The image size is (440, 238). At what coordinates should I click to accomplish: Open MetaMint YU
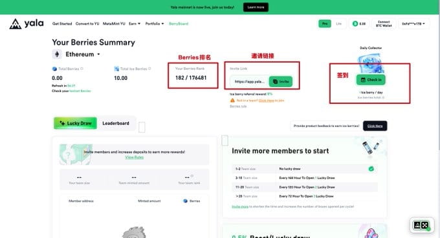[114, 24]
